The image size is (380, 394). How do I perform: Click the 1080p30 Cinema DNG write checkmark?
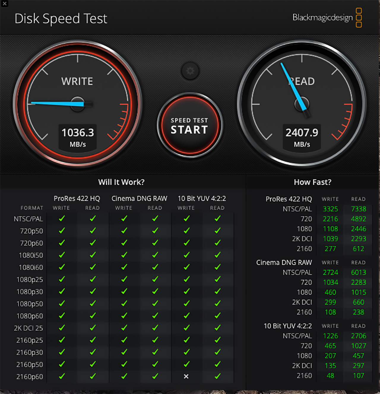pos(124,292)
